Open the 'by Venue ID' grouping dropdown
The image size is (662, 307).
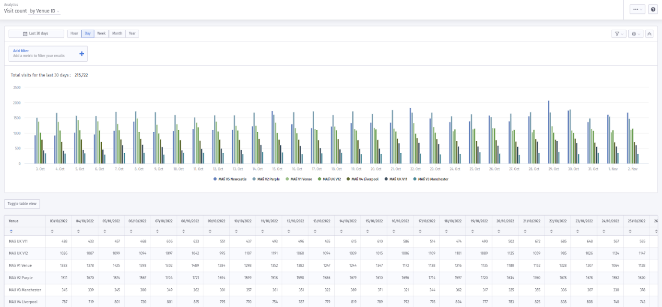[44, 11]
